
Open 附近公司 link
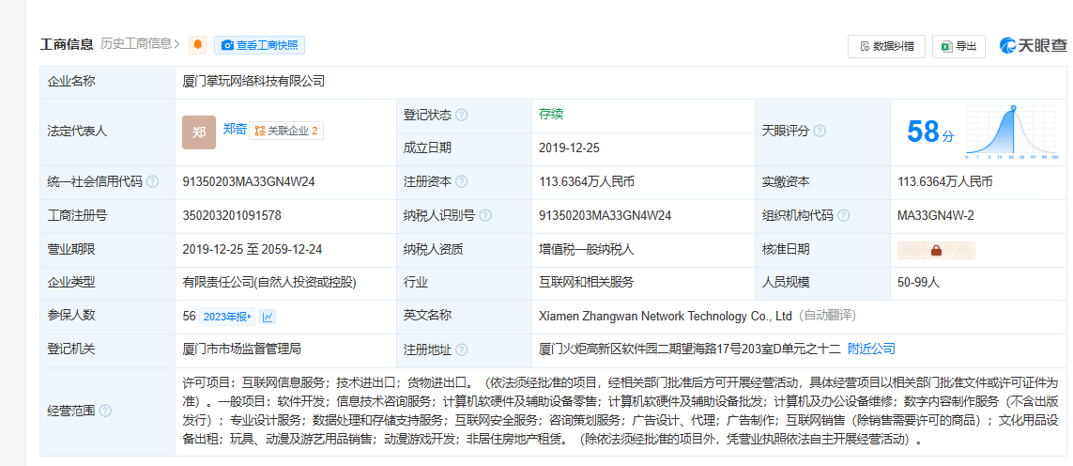point(871,349)
